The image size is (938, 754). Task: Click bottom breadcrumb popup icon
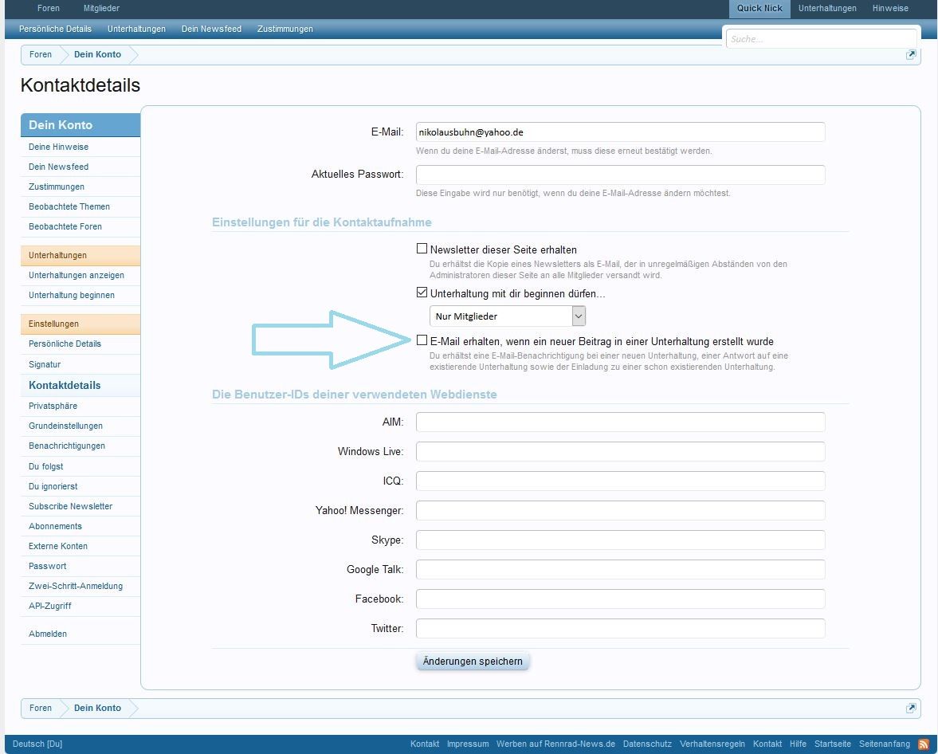pyautogui.click(x=910, y=708)
